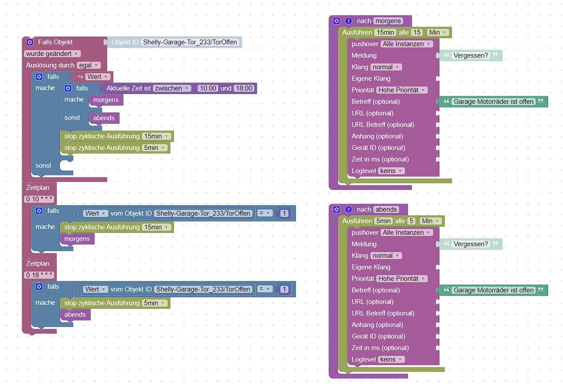Open Min unit dropdown in morgens Ausführen block
The width and height of the screenshot is (563, 390).
tap(438, 32)
